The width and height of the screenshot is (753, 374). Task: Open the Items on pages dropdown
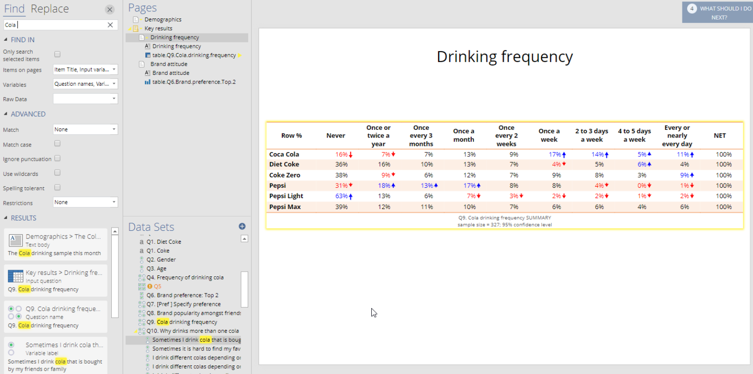pos(85,70)
